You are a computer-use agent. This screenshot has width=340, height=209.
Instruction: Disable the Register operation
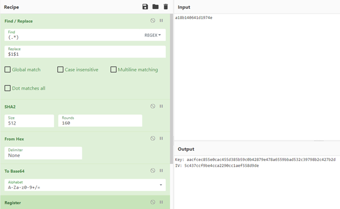click(152, 202)
